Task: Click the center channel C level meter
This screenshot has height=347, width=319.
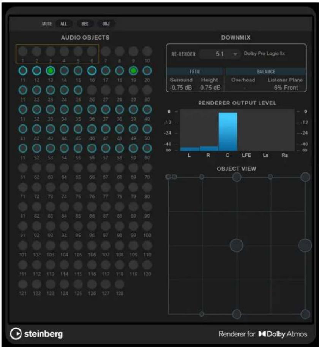Action: (228, 132)
